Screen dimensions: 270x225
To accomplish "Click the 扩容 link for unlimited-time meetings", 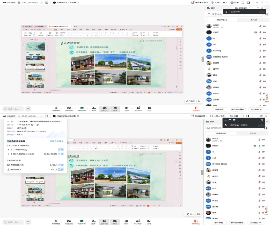I will 61,150.
